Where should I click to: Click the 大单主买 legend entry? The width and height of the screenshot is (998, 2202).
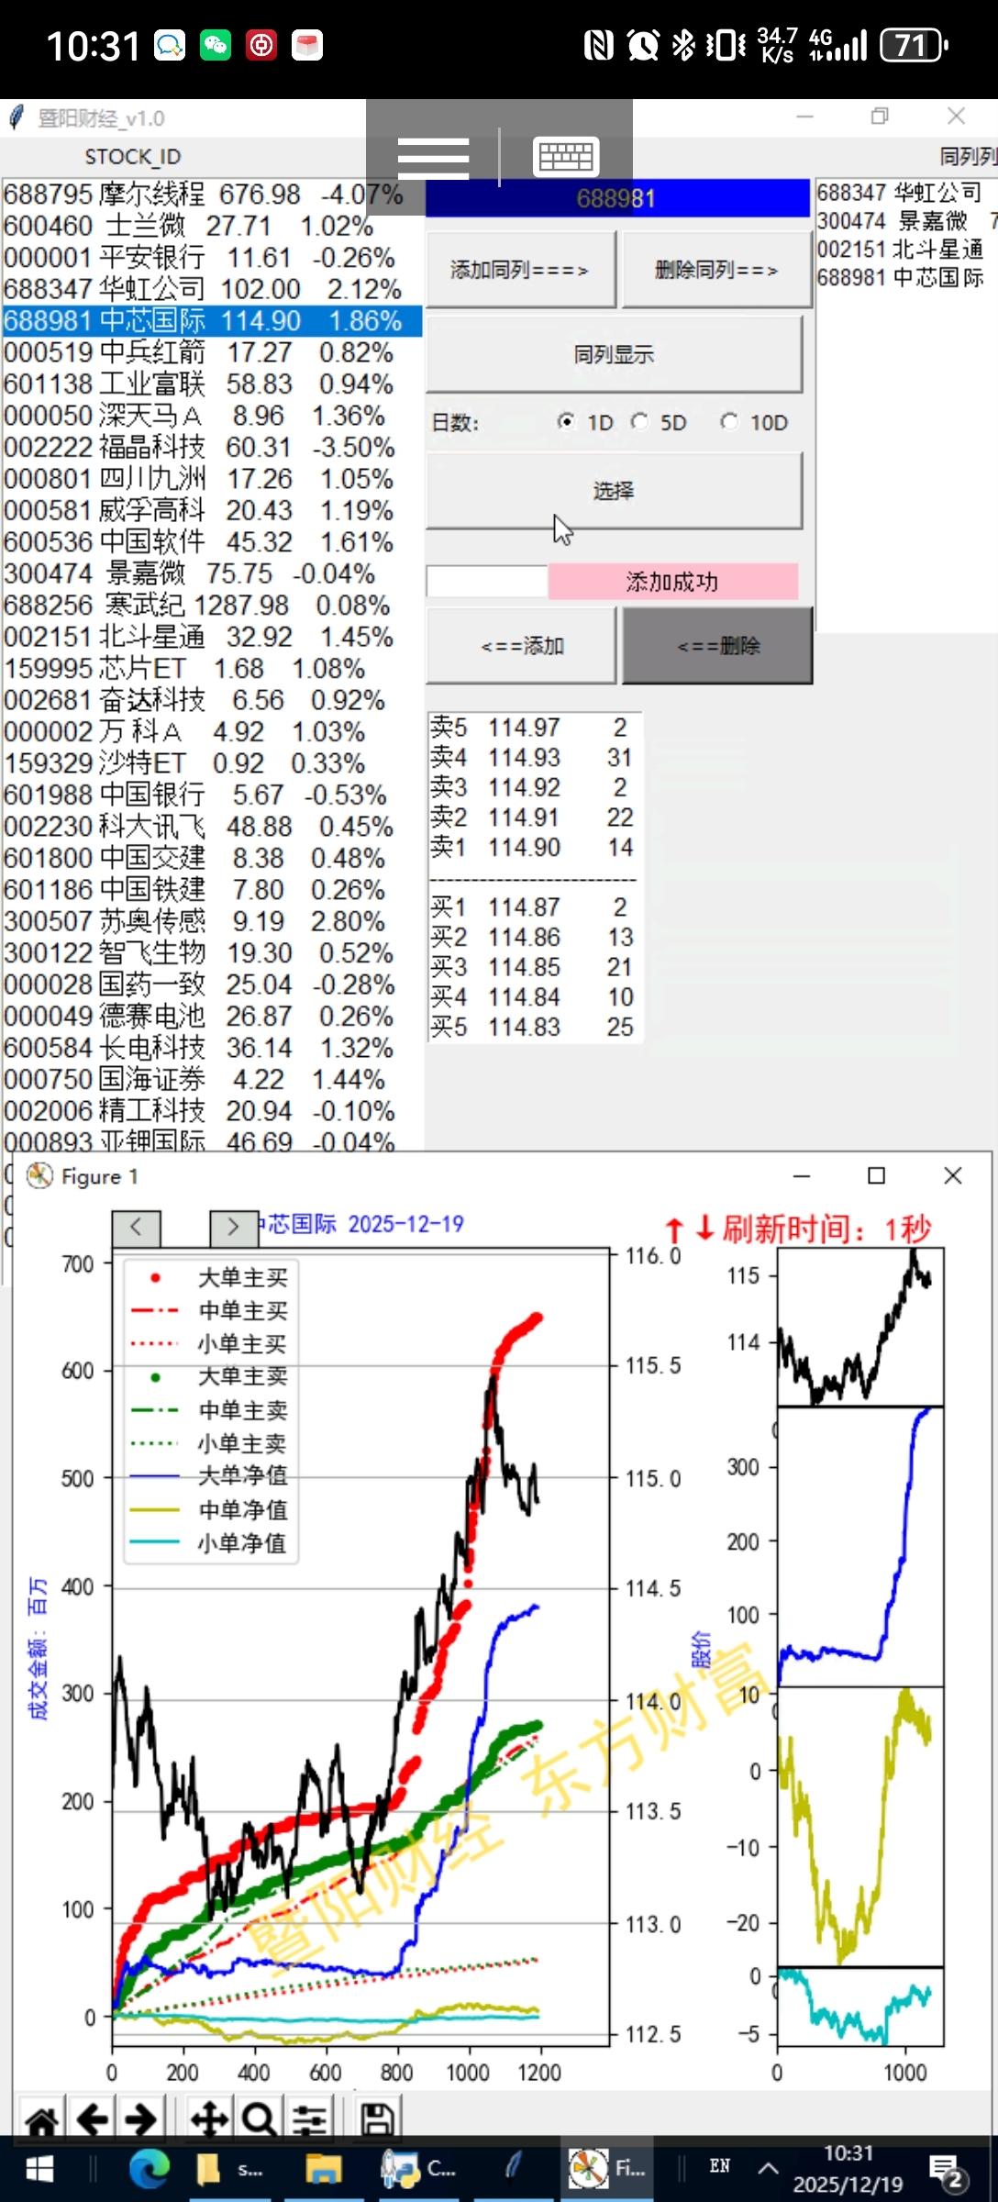(x=210, y=1277)
